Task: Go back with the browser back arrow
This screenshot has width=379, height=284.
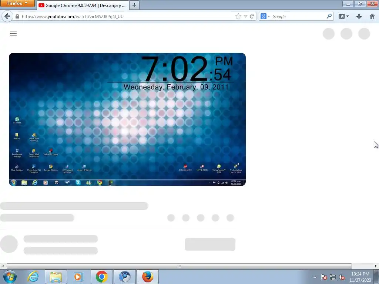Action: [x=7, y=16]
